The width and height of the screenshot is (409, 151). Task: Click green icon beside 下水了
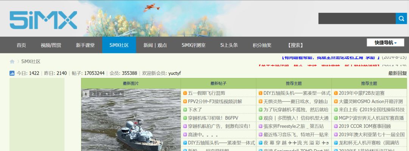pyautogui.click(x=185, y=110)
